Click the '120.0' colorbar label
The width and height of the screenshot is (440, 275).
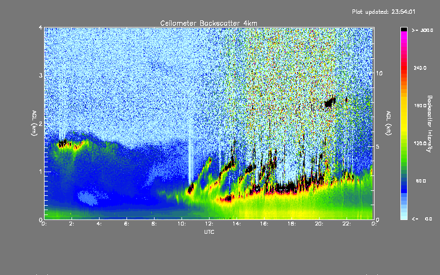pos(420,143)
